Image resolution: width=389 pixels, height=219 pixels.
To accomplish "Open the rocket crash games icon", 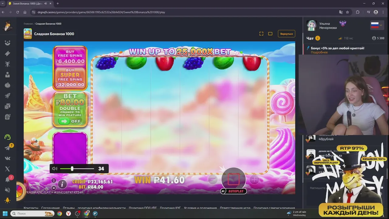I will click(x=8, y=96).
